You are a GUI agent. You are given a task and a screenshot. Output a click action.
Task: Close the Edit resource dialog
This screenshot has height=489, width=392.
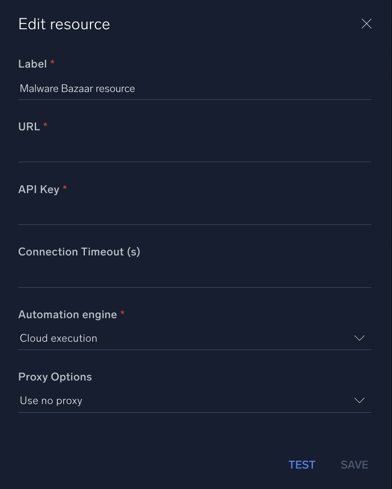(x=366, y=24)
